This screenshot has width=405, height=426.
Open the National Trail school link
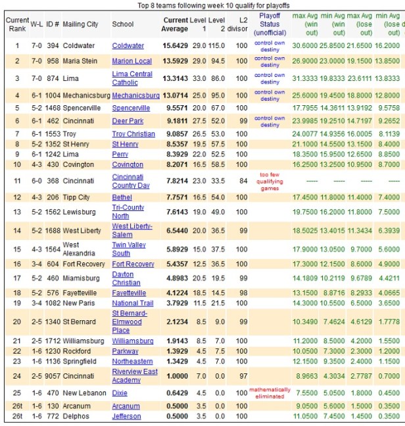[x=132, y=303]
